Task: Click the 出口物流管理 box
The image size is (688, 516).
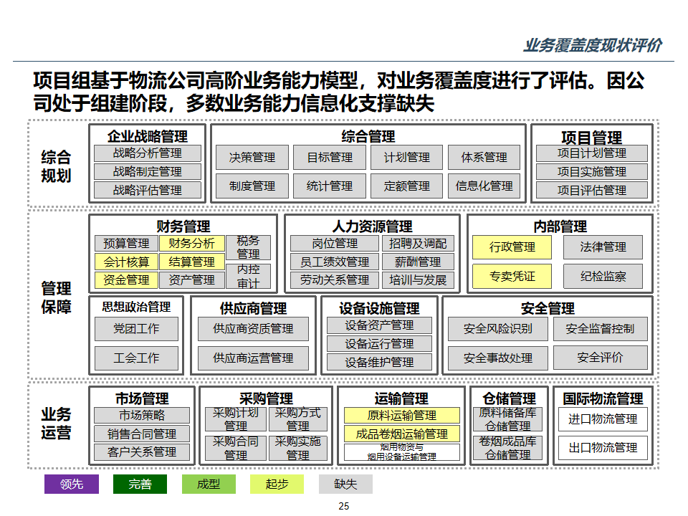Action: tap(603, 448)
